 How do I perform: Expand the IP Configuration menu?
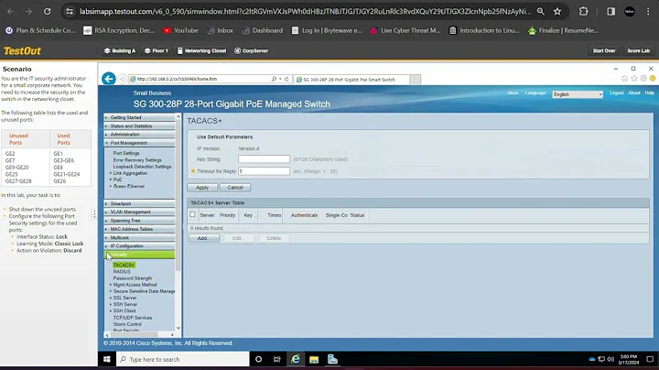click(x=139, y=246)
